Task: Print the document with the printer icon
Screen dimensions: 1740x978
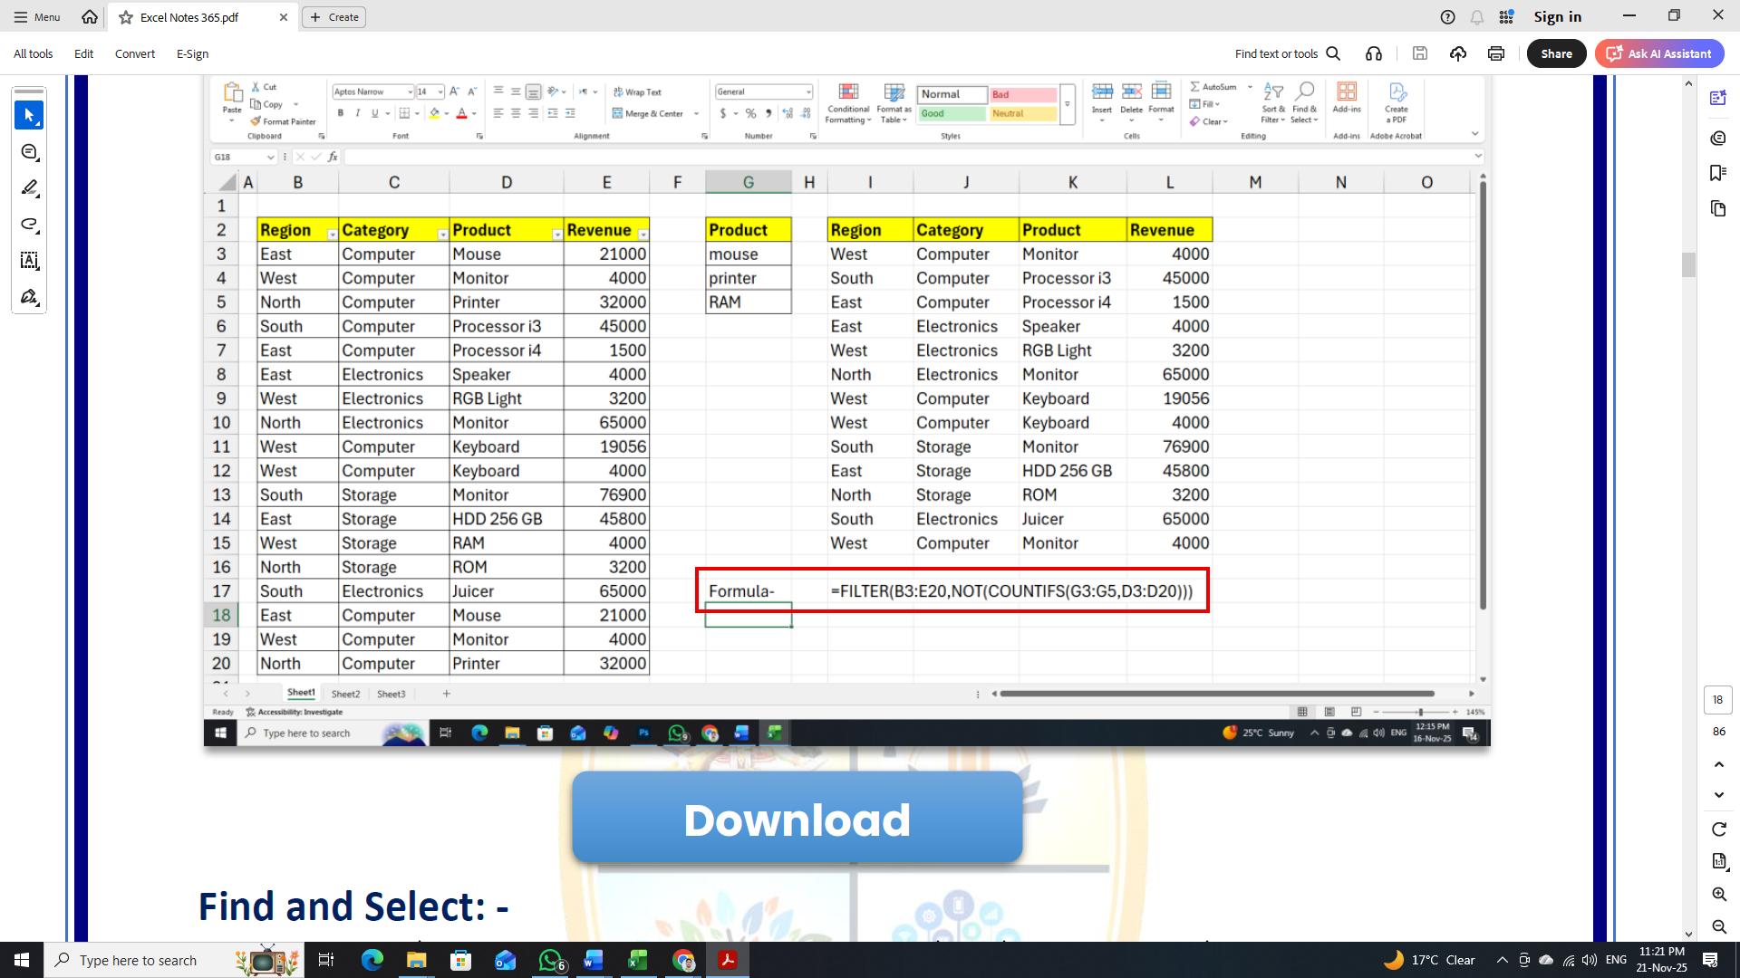Action: tap(1495, 53)
